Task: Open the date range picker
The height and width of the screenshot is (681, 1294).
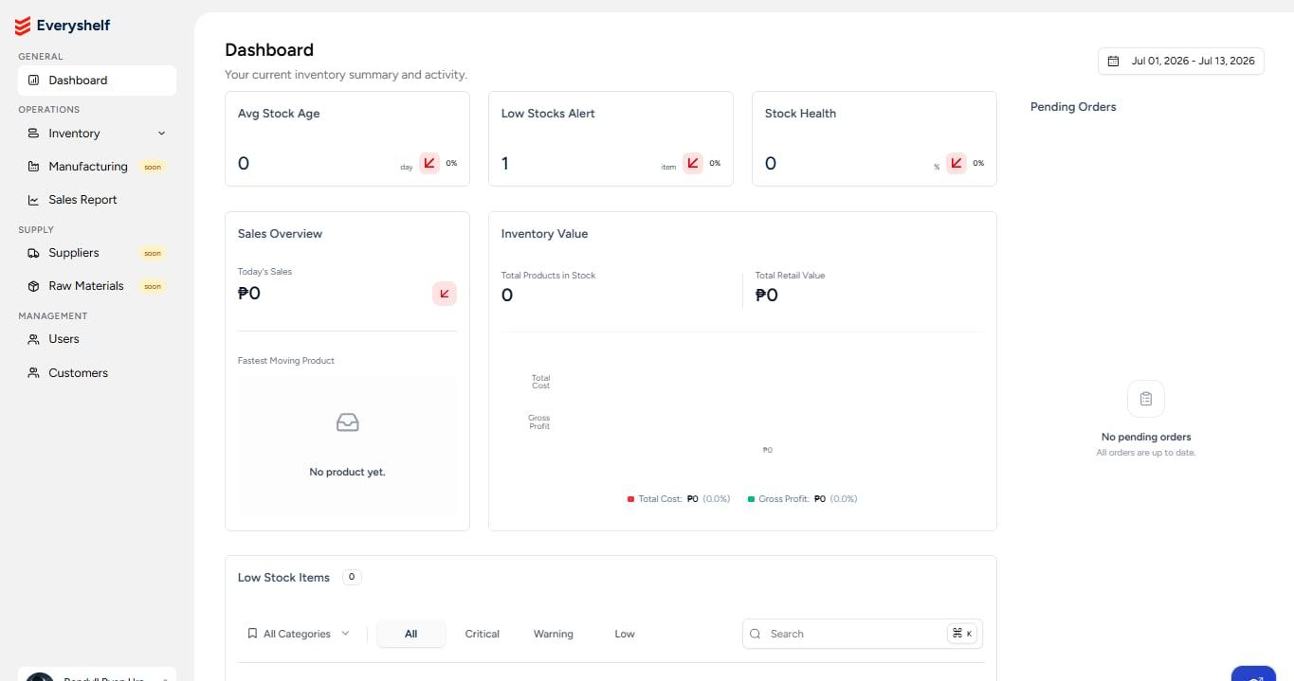Action: [1181, 61]
